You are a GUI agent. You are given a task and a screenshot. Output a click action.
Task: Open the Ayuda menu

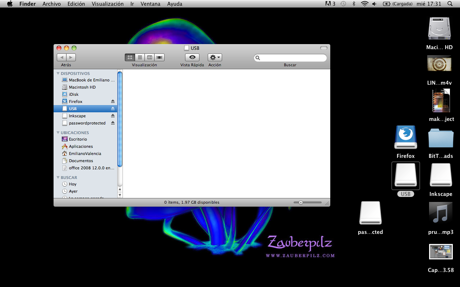pos(175,4)
